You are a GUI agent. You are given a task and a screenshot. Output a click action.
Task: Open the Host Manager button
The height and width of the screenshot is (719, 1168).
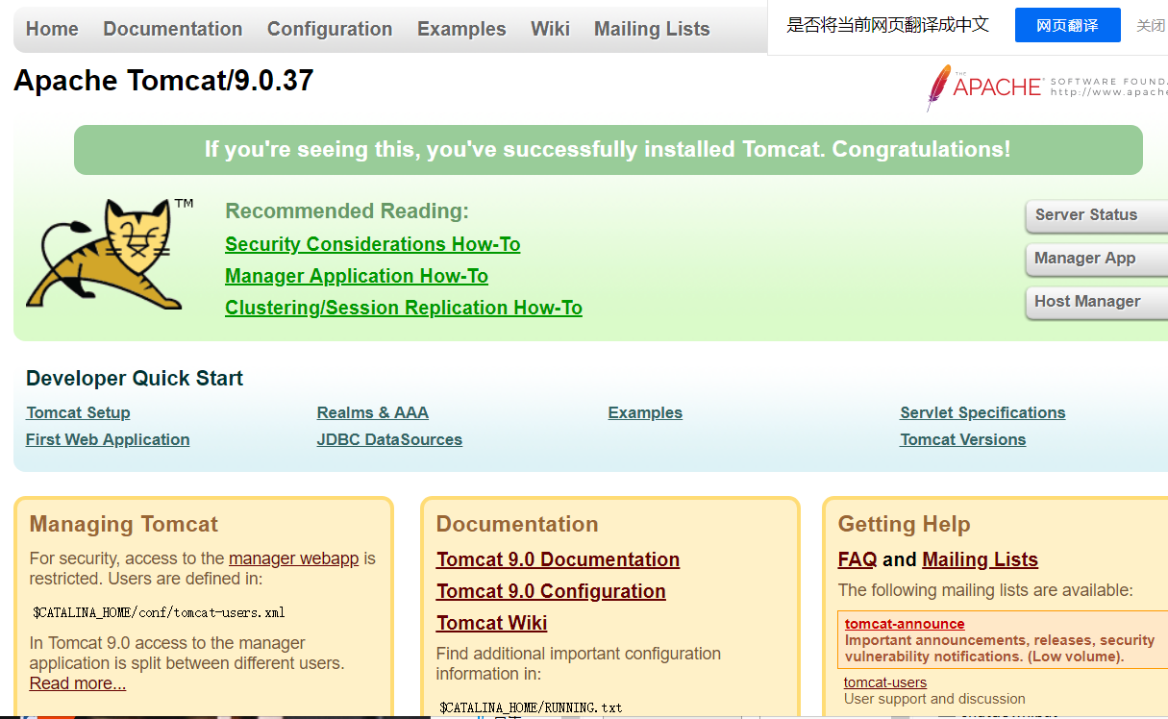click(x=1097, y=302)
